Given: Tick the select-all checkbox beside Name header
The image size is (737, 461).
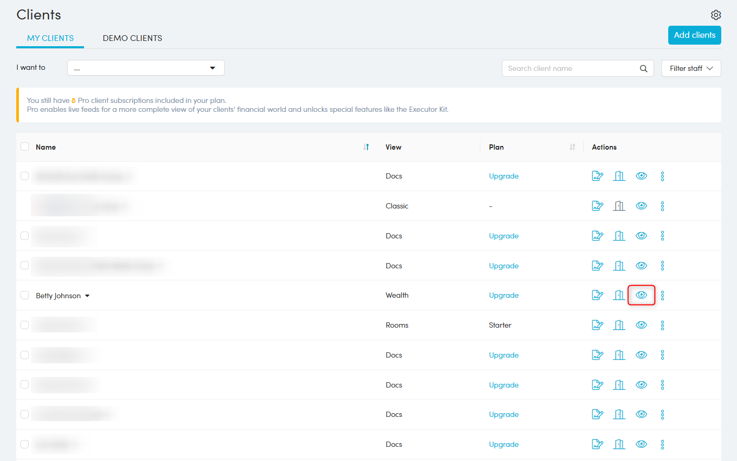Looking at the screenshot, I should click(25, 146).
